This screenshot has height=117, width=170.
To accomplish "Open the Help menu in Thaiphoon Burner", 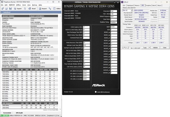I will click(x=40, y=5).
